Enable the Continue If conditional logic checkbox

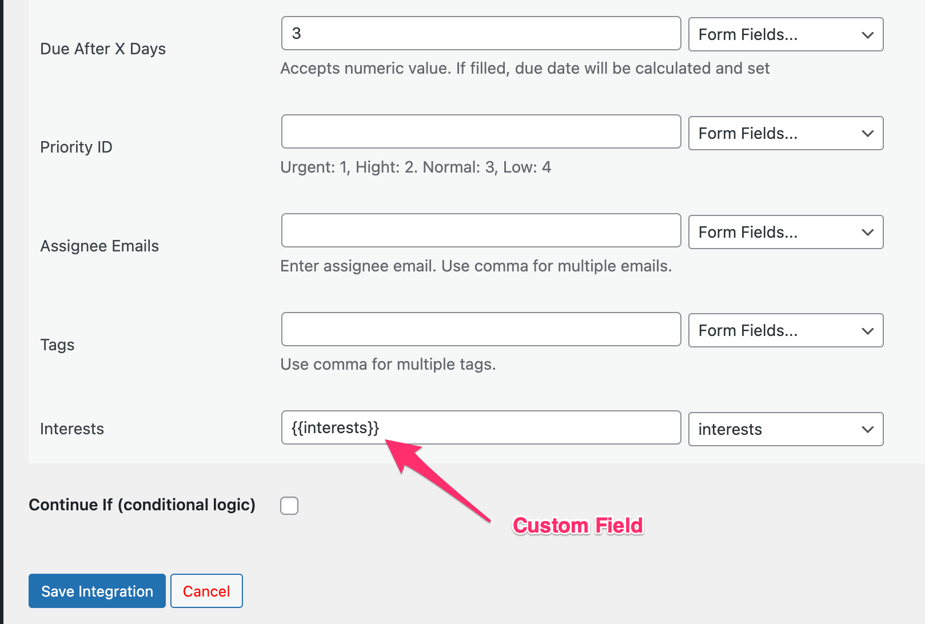pyautogui.click(x=289, y=505)
